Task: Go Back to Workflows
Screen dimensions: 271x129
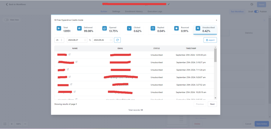Action: click(x=16, y=4)
